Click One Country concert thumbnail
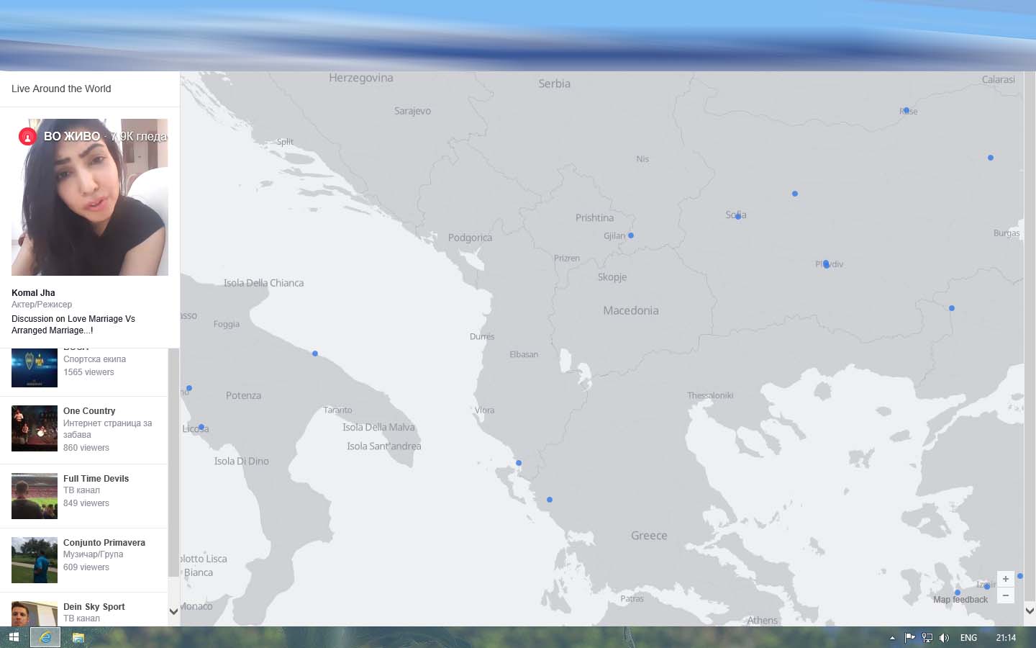 pos(35,428)
